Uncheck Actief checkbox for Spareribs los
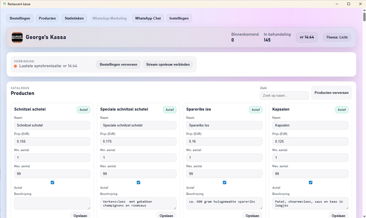Viewport: 366px width, 218px height. pos(224,183)
